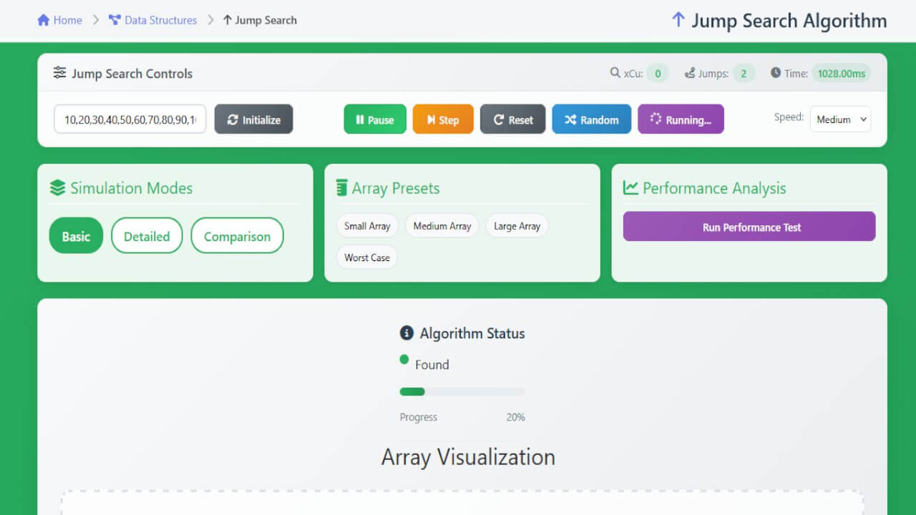Open the Speed dropdown set to Medium
Image resolution: width=916 pixels, height=515 pixels.
pyautogui.click(x=840, y=119)
